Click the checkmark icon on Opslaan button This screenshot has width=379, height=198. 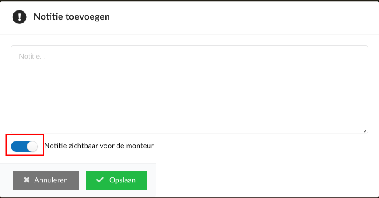coord(100,180)
